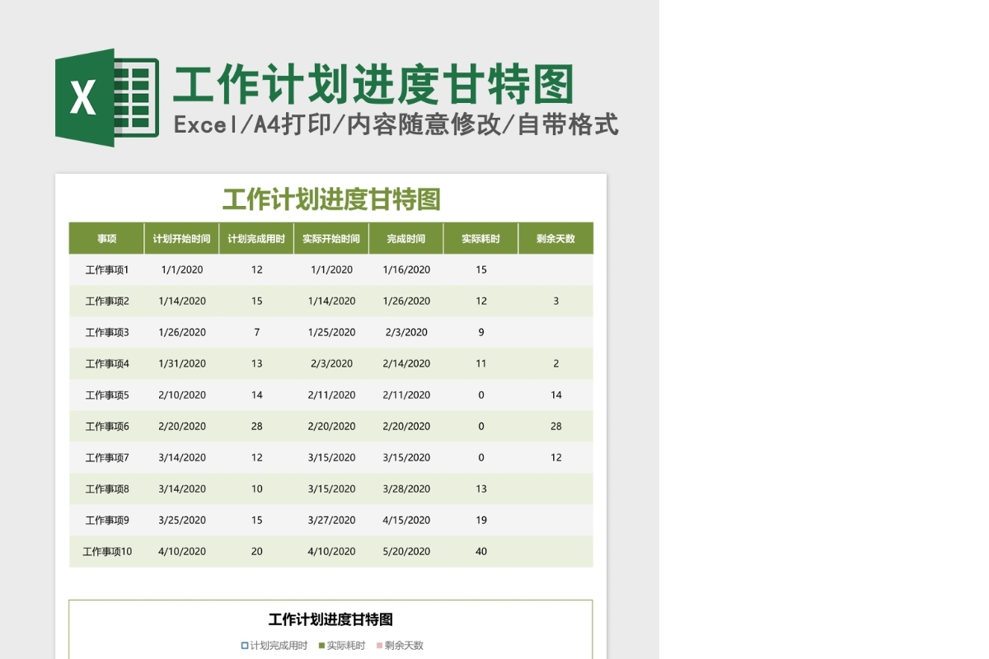Click remaining days 3 in 工作事项2 row
This screenshot has width=989, height=659.
point(556,301)
